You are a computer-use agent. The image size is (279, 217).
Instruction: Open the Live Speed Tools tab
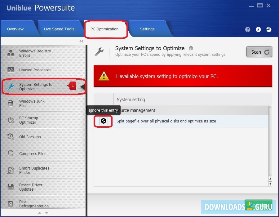click(59, 29)
